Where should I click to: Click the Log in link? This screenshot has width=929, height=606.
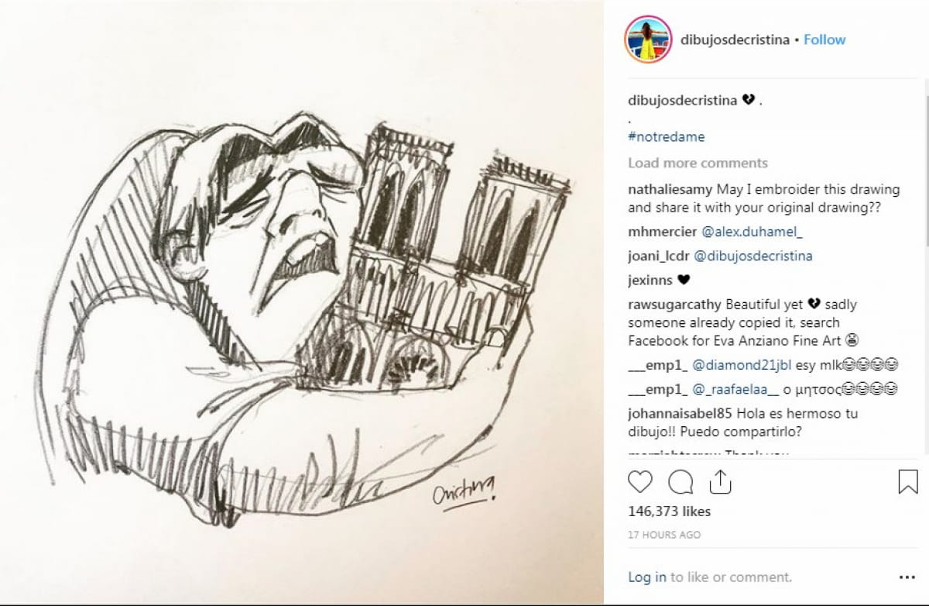tap(647, 577)
